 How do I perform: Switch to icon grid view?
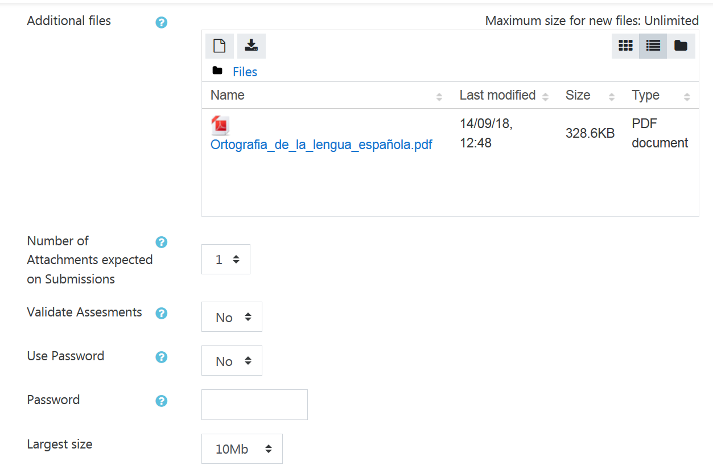click(625, 46)
